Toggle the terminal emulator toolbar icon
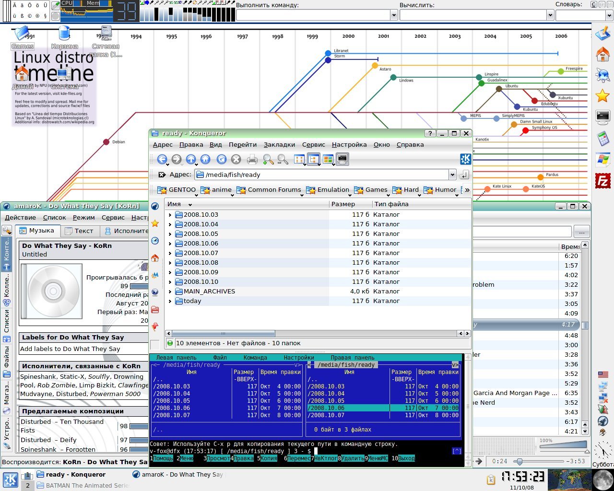Viewport: 614px width, 491px height. click(342, 159)
